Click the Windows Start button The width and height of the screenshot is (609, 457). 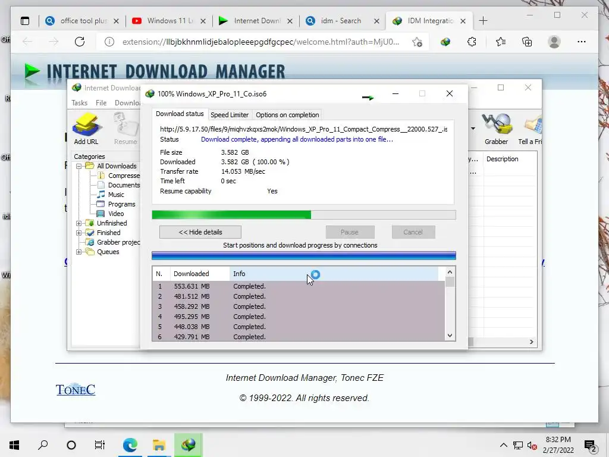[14, 445]
